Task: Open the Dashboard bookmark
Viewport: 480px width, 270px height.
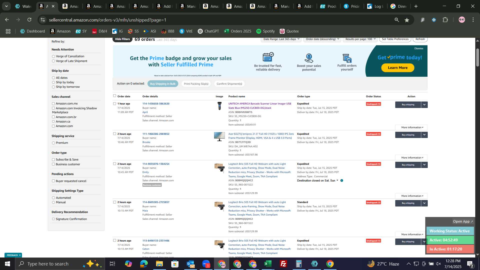Action: point(32,31)
